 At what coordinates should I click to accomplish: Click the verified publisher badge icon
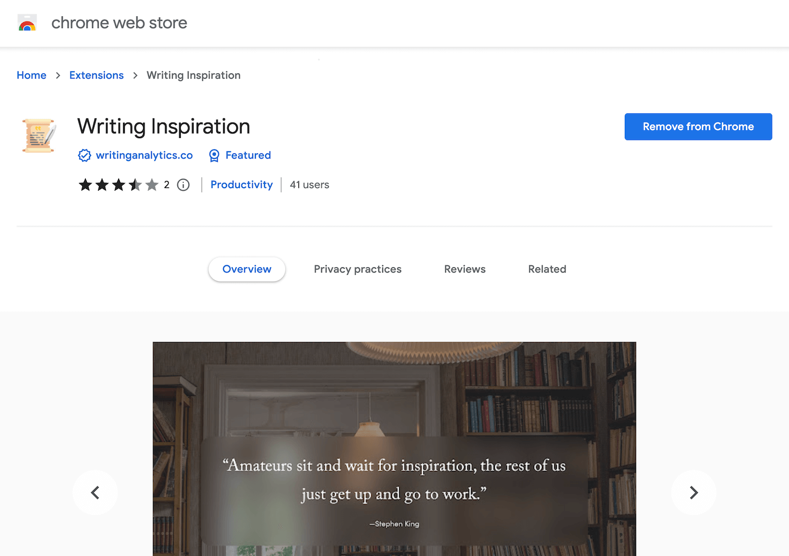pyautogui.click(x=84, y=155)
